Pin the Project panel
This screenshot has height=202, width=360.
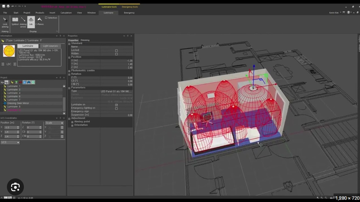pos(60,78)
